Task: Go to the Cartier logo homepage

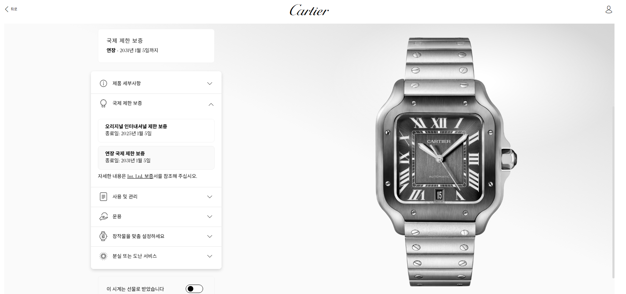Action: (309, 10)
